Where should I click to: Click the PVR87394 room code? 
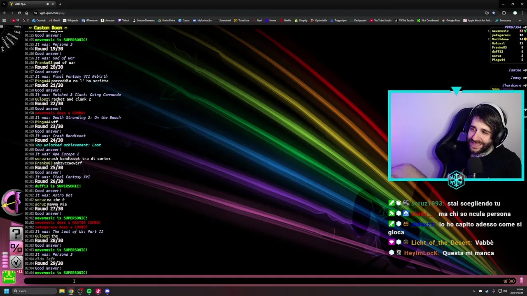(513, 27)
